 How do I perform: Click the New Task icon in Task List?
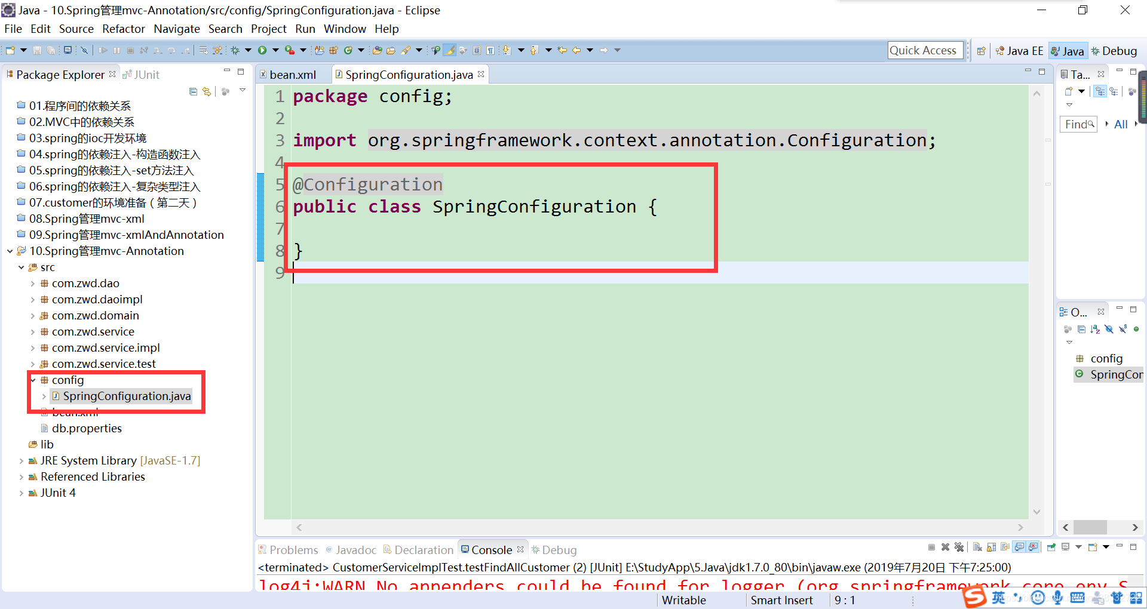pos(1069,91)
